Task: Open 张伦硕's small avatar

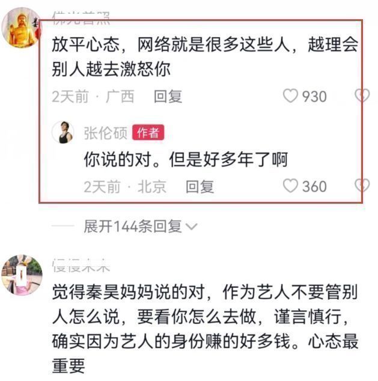Action: (64, 132)
